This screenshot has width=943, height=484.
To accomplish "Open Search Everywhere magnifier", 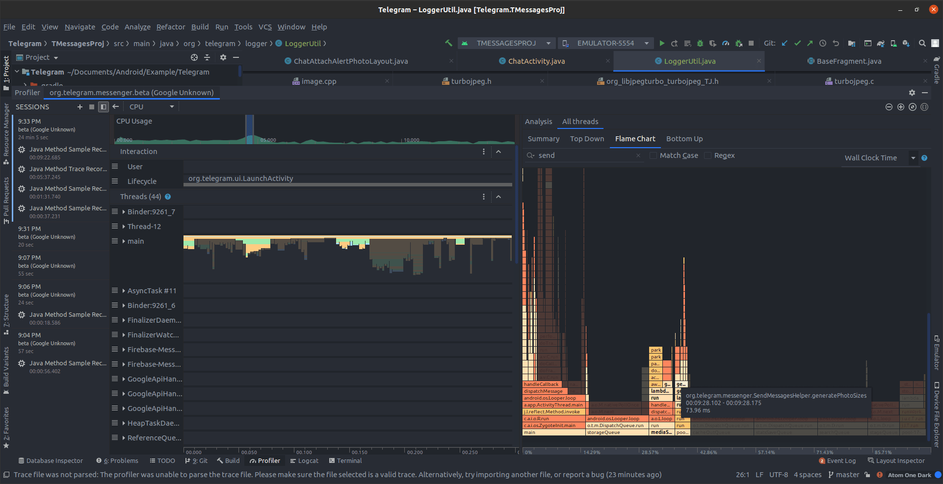I will point(922,43).
